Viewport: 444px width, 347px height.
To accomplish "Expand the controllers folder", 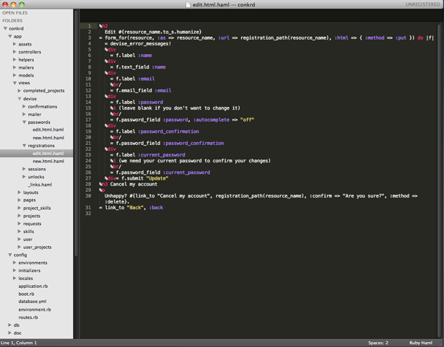I will click(x=14, y=52).
